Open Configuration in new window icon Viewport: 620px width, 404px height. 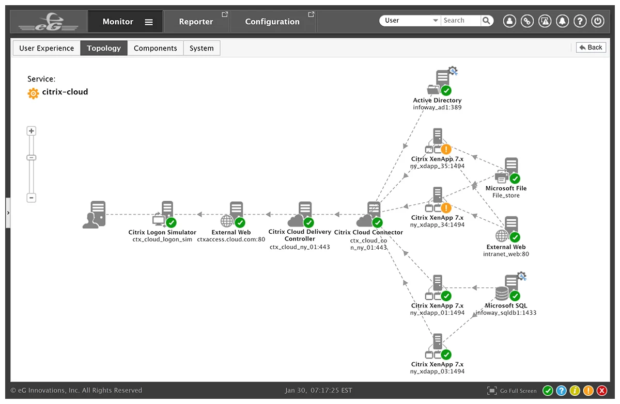point(311,14)
